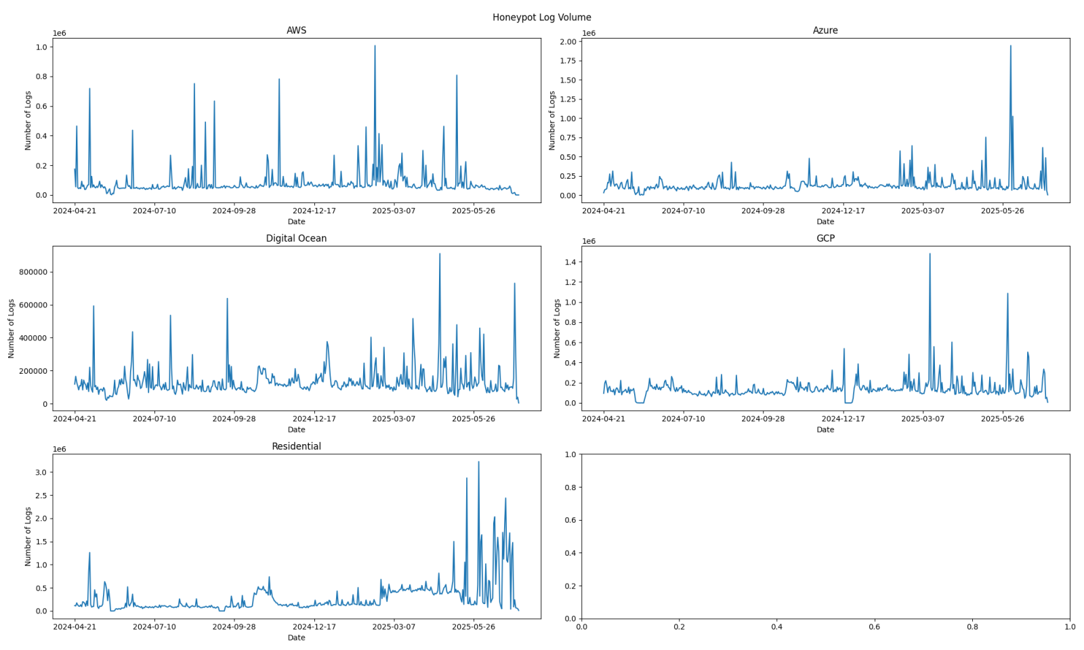Click the 2024-09-28 tick on Residential plot
The image size is (1084, 650).
coord(234,626)
